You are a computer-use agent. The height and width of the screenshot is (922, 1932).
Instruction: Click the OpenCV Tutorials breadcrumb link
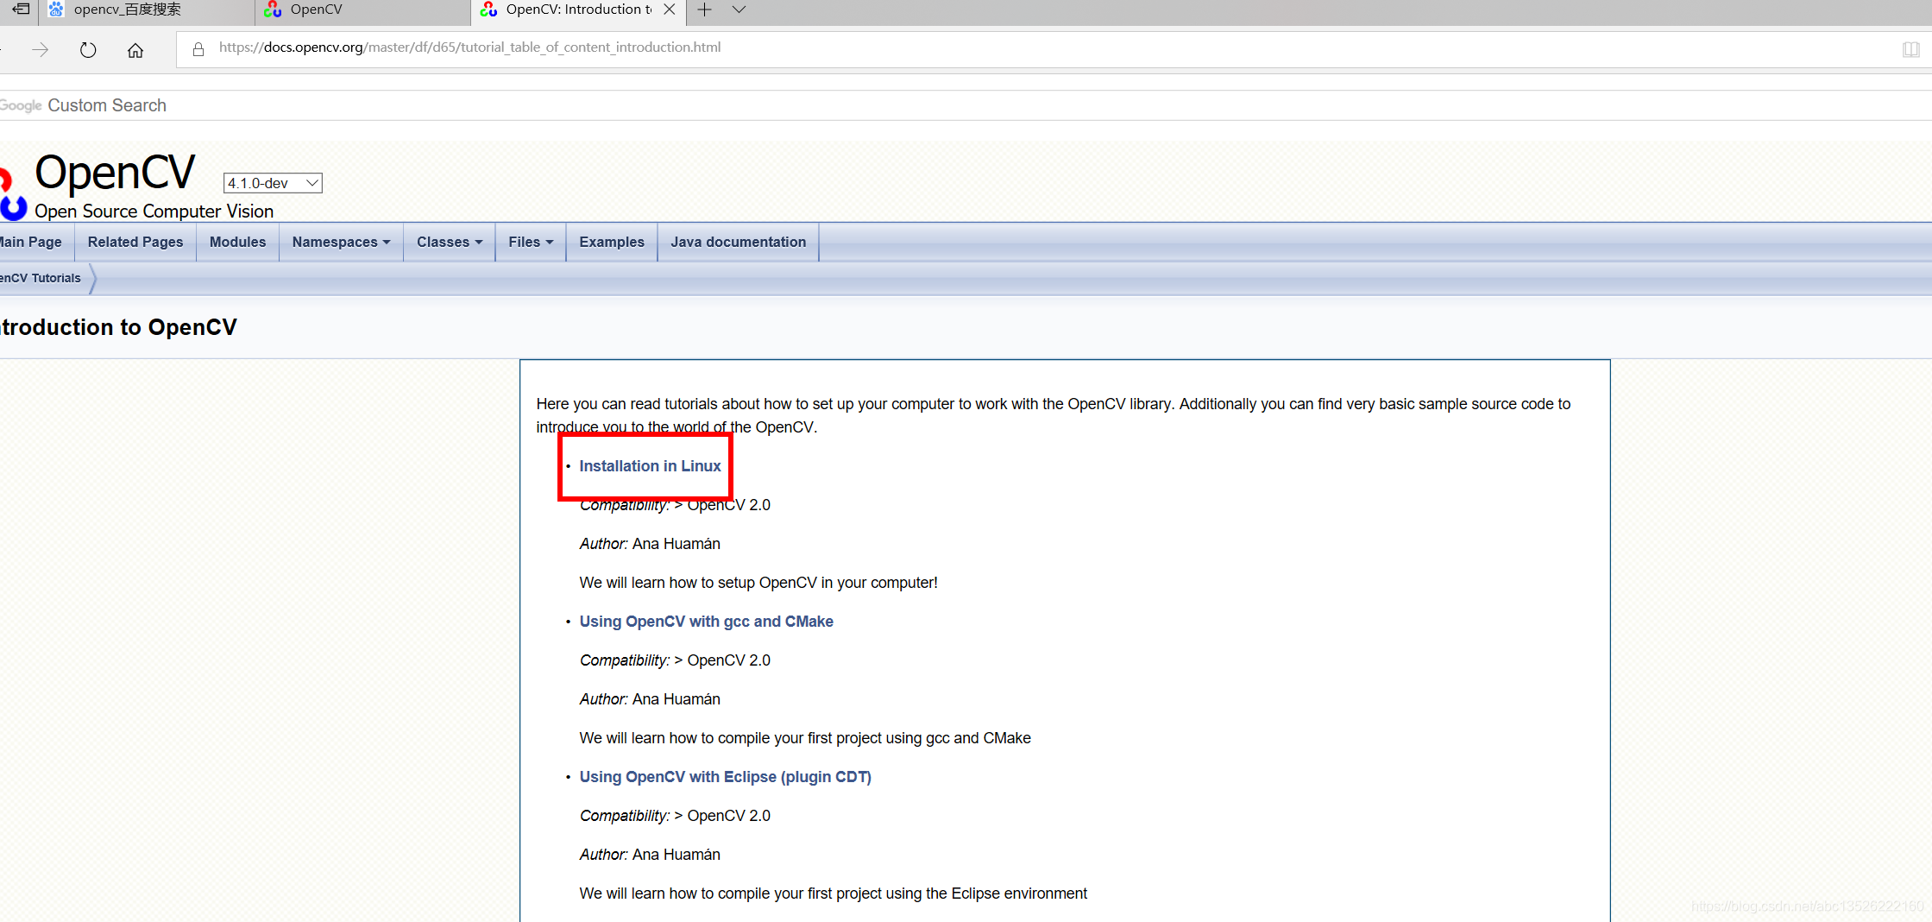pos(41,278)
